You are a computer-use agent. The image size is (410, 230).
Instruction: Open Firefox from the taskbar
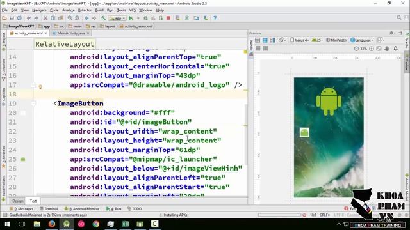pyautogui.click(x=52, y=224)
